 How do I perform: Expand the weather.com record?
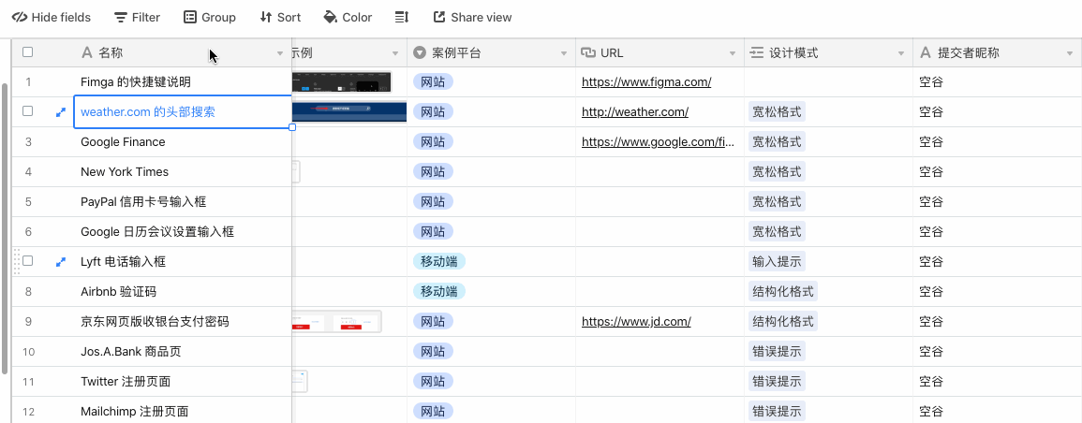pyautogui.click(x=61, y=111)
